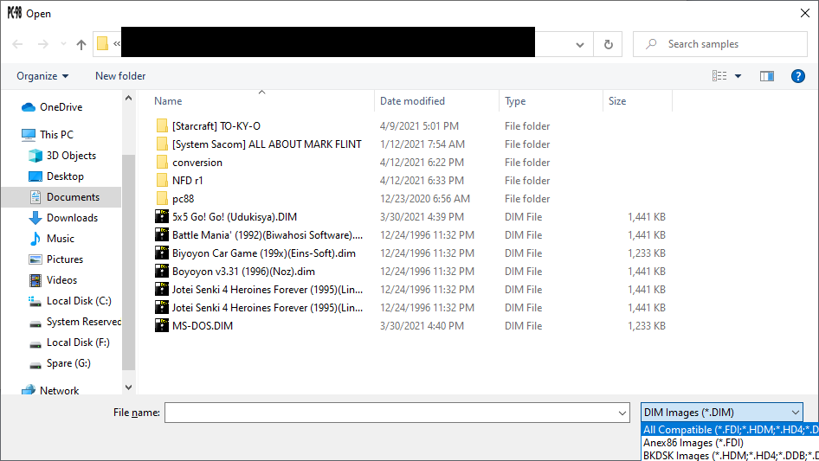Image resolution: width=819 pixels, height=461 pixels.
Task: Choose BKDSK Images file type option
Action: (730, 455)
